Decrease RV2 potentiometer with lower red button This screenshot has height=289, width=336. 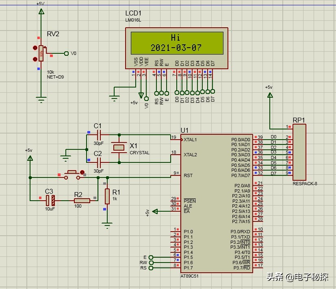pyautogui.click(x=35, y=59)
